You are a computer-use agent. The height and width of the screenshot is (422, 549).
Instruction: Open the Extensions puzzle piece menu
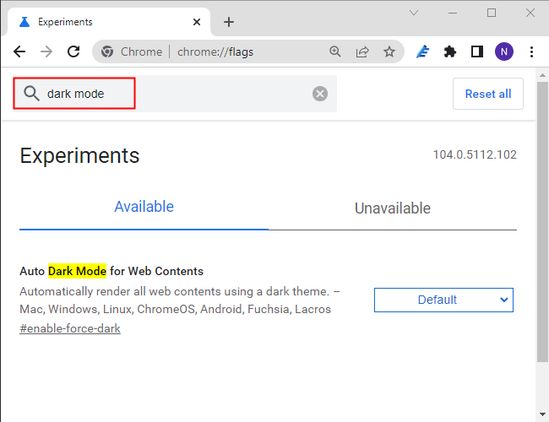[450, 51]
